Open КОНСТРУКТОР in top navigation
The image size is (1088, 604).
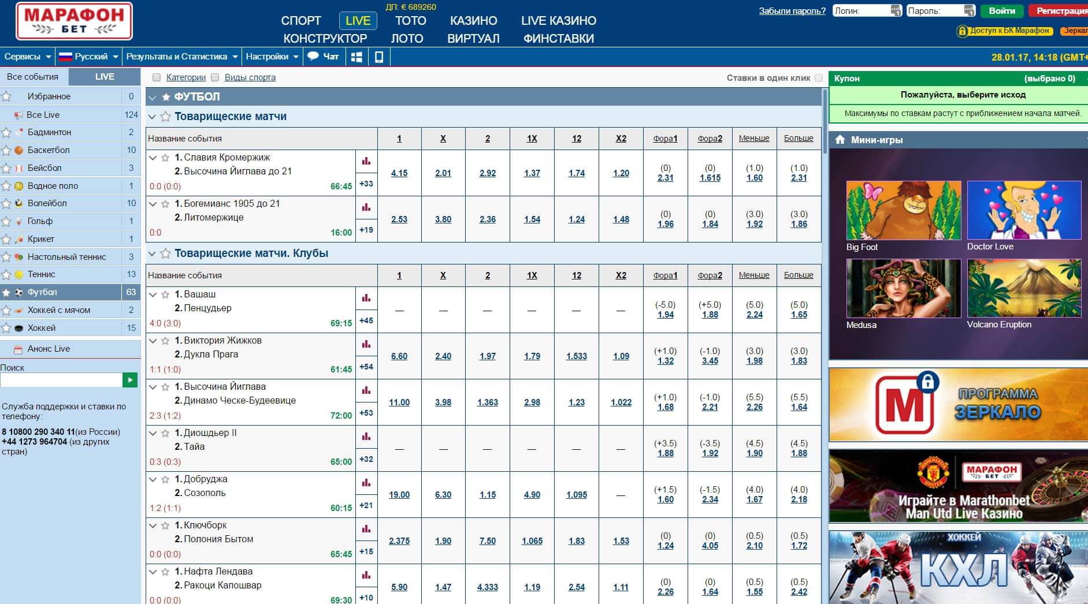325,39
